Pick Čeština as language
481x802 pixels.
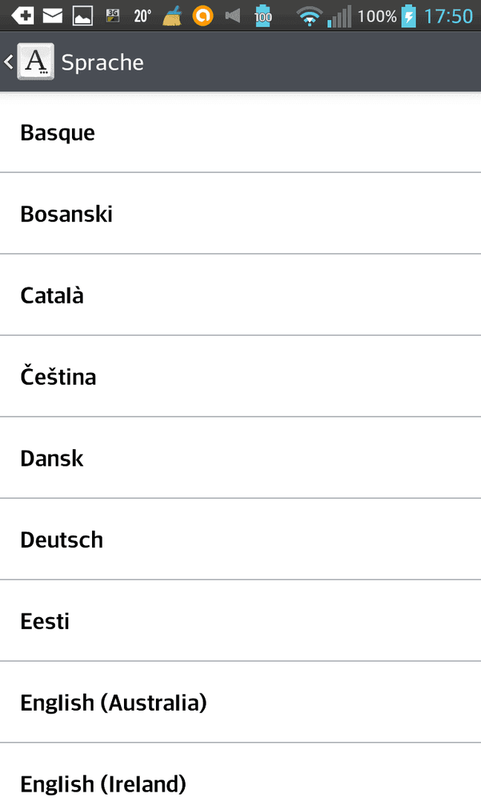point(240,376)
